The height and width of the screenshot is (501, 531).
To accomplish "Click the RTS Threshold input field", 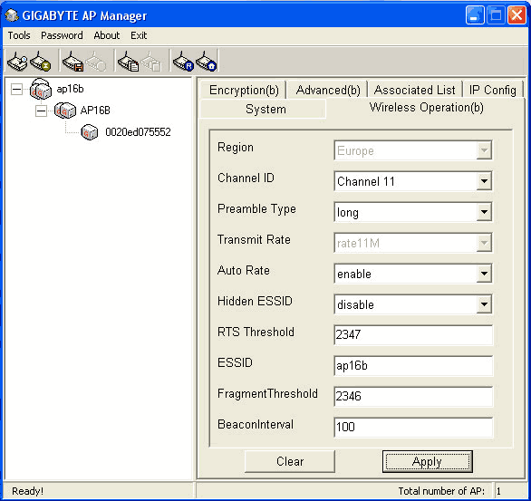I will pos(413,335).
